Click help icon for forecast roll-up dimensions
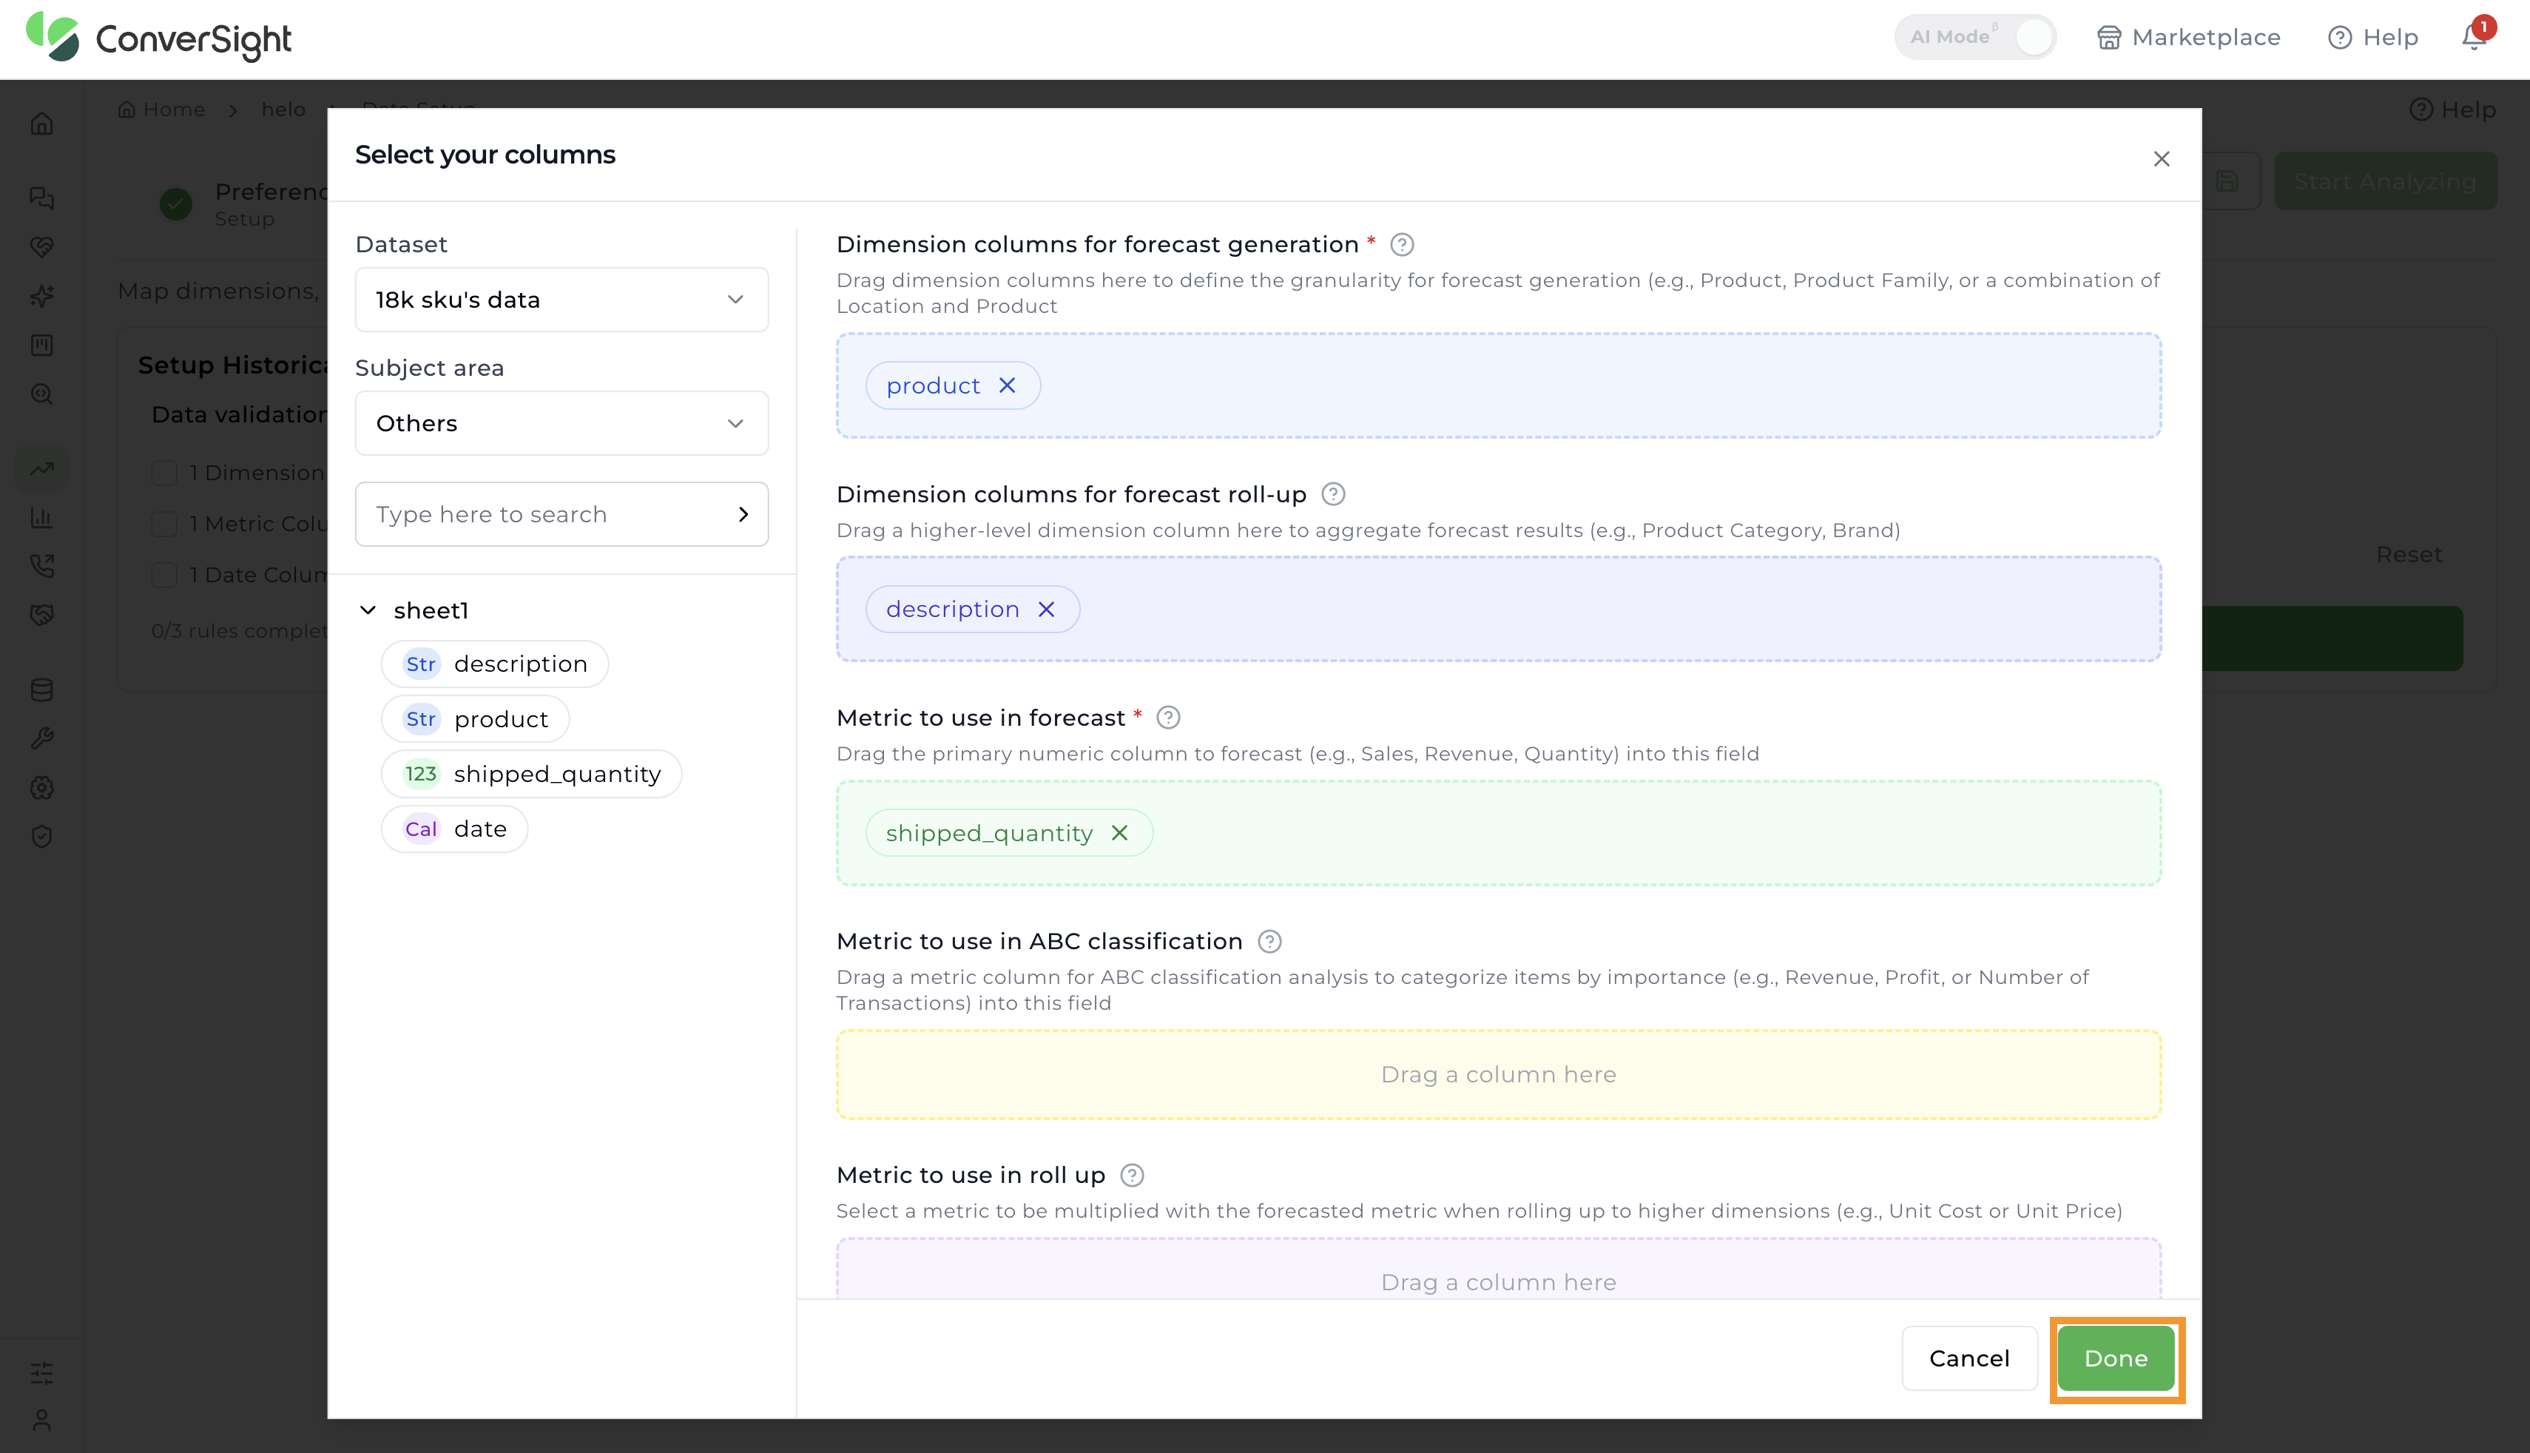Image resolution: width=2530 pixels, height=1453 pixels. click(1333, 494)
